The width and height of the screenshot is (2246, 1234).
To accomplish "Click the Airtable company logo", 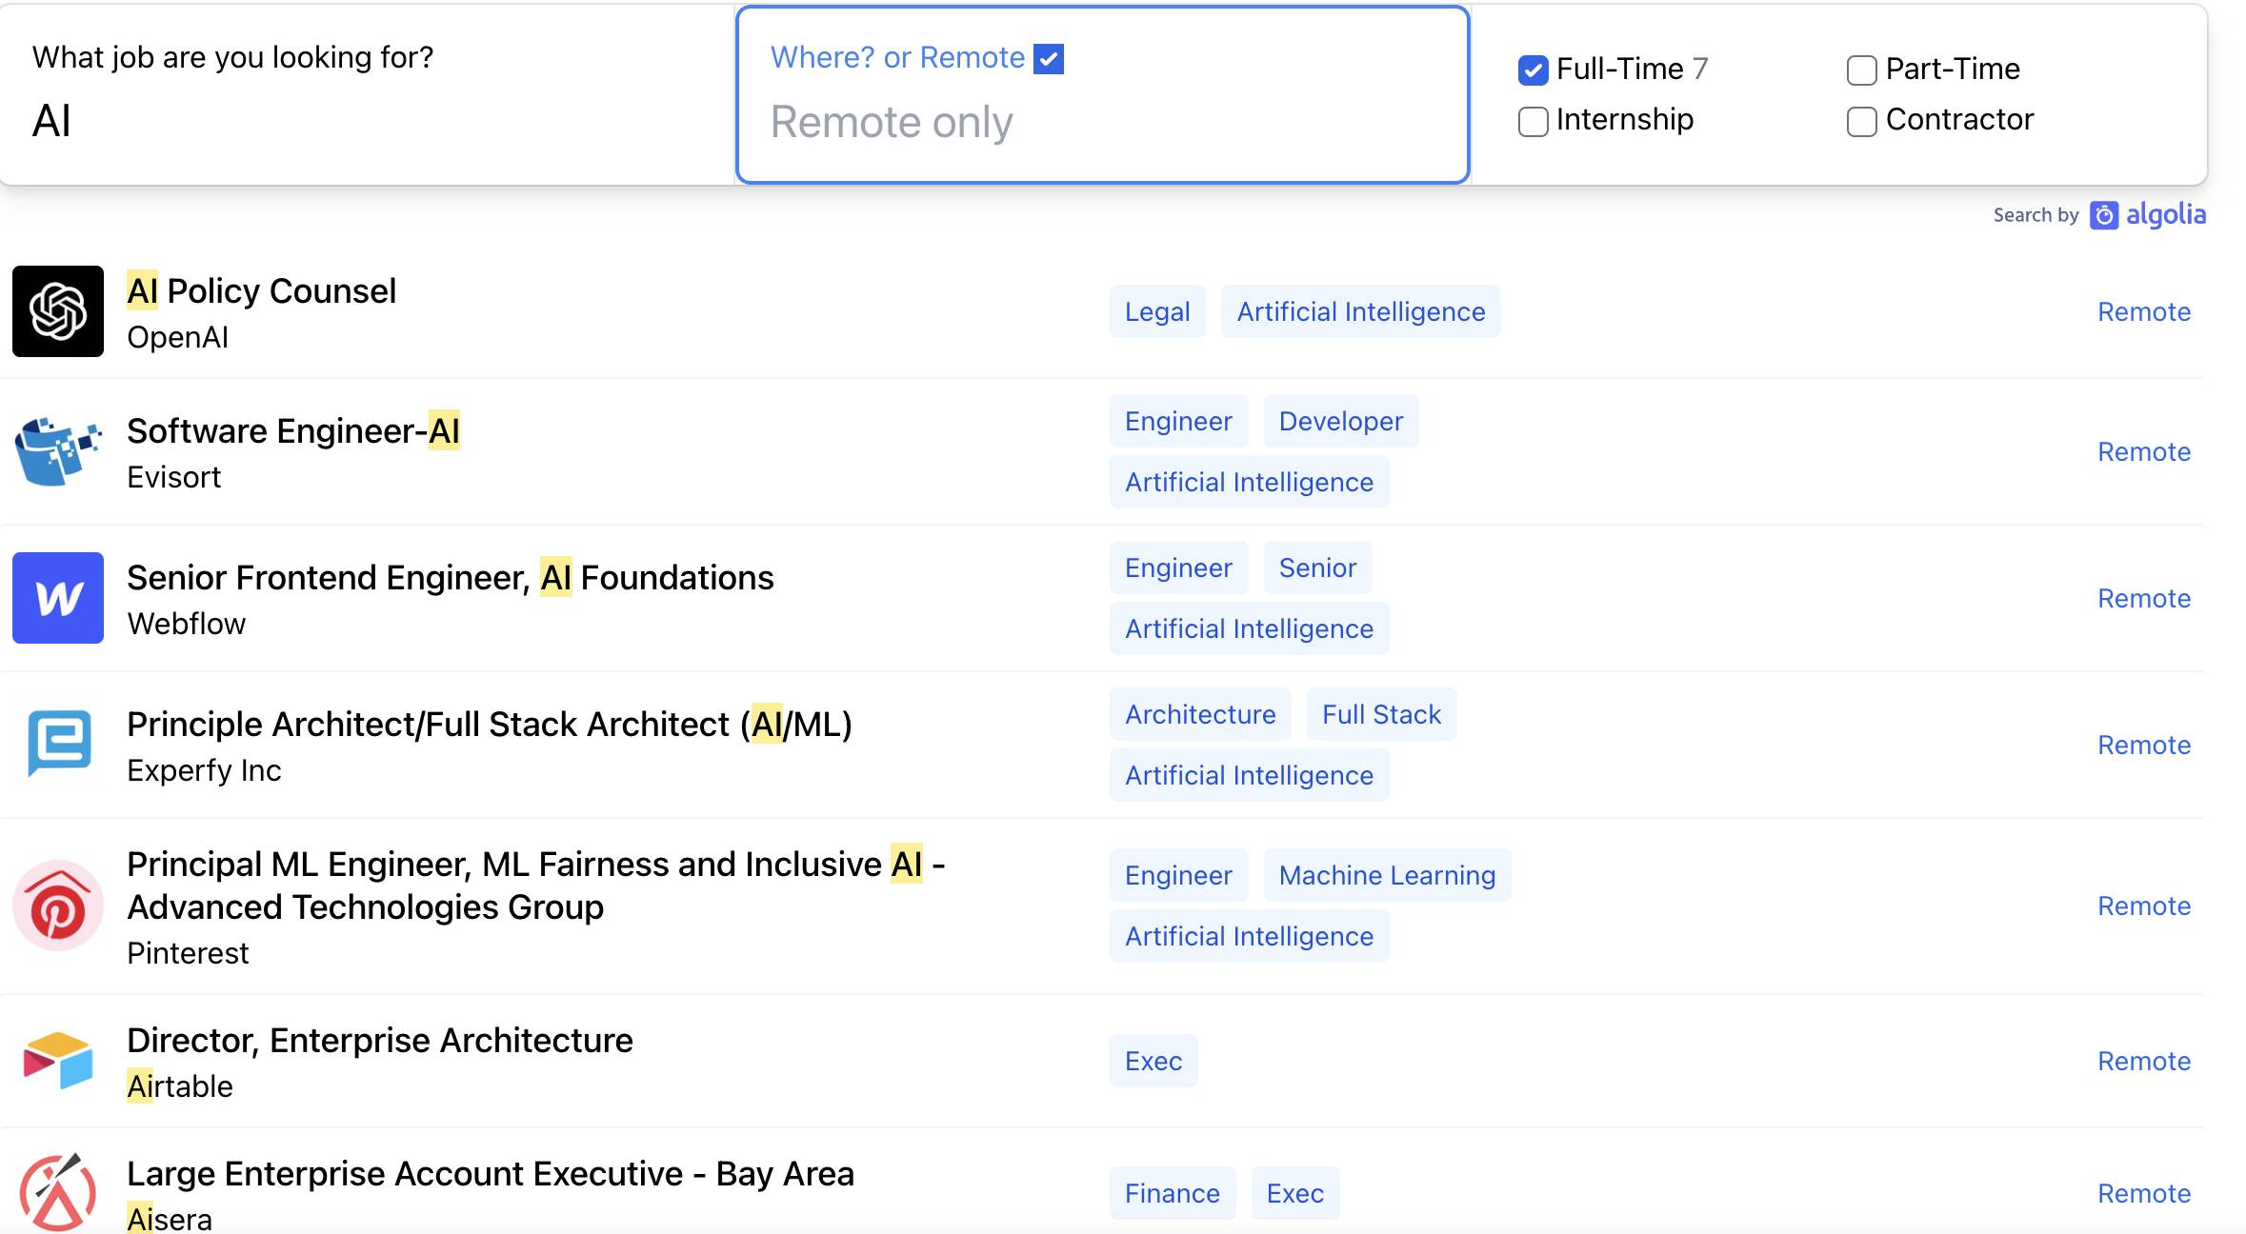I will (58, 1061).
